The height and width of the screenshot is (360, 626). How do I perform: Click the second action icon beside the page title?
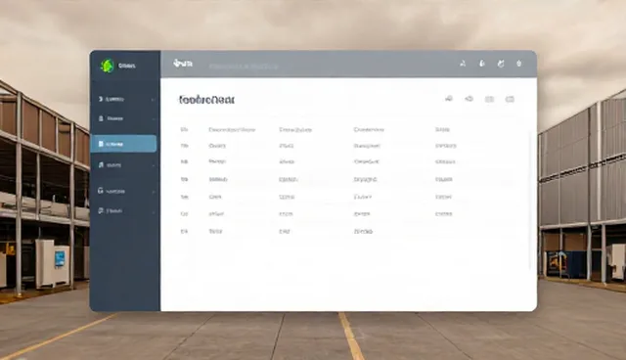(x=469, y=99)
